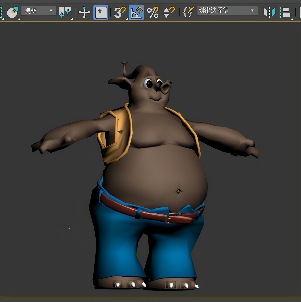The width and height of the screenshot is (301, 302).
Task: Activate the Select and Manipulate tool
Action: (84, 12)
